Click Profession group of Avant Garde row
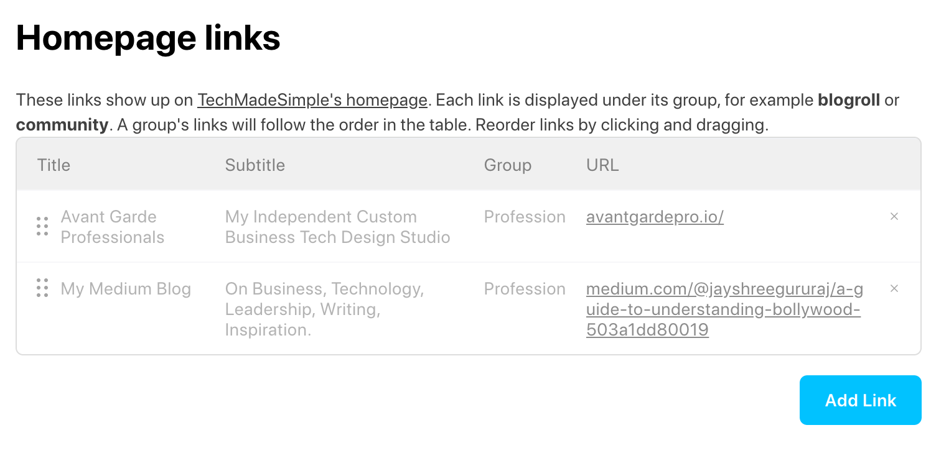Viewport: 931px width, 466px height. 525,217
